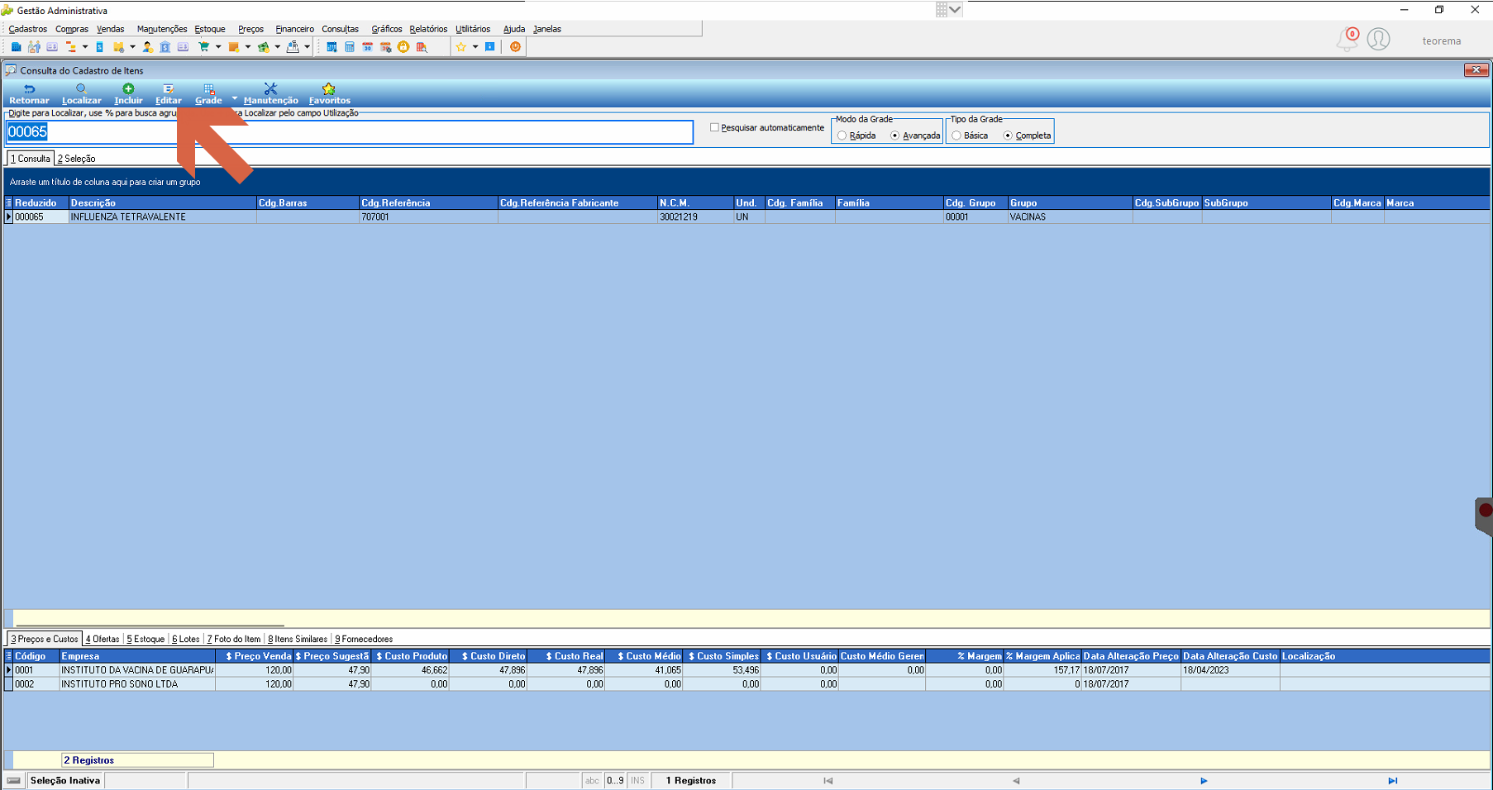Open the 7 Foto do Item tab

(234, 639)
